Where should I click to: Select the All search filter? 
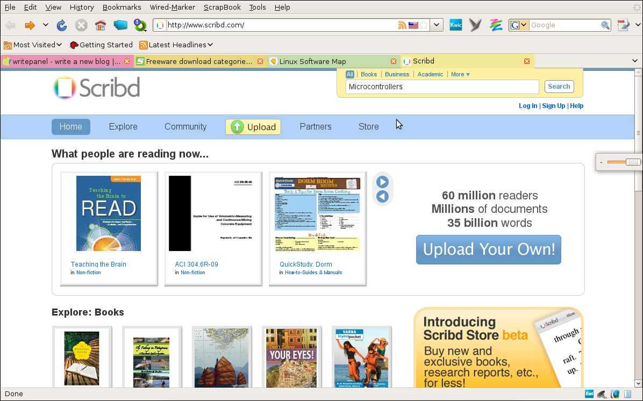point(350,74)
